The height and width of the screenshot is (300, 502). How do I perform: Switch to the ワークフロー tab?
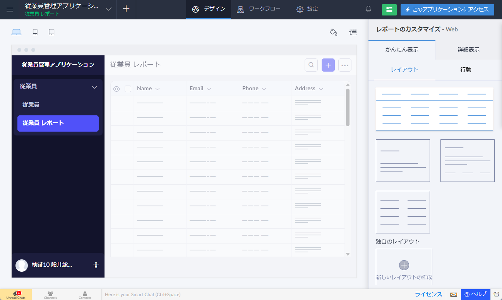click(x=259, y=9)
